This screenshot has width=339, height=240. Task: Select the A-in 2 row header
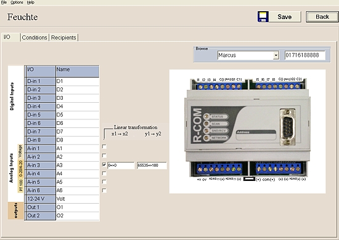(40, 157)
